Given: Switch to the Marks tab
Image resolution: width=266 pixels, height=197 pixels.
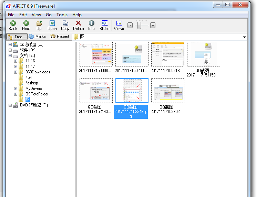Looking at the screenshot, I should pos(37,37).
